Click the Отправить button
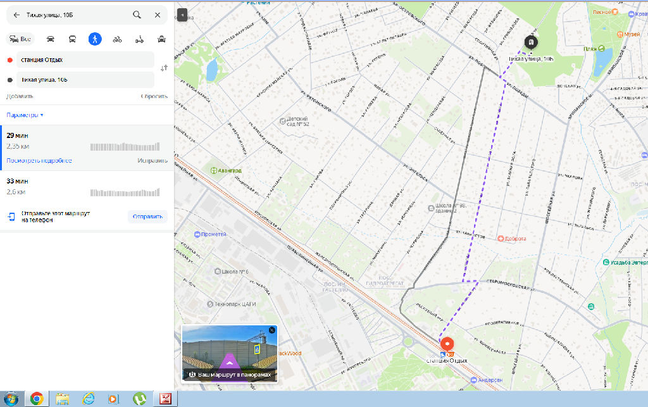This screenshot has height=407, width=648. point(147,216)
